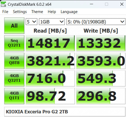126x117 pixels.
Task: Open the Settings menu
Action: 20,12
